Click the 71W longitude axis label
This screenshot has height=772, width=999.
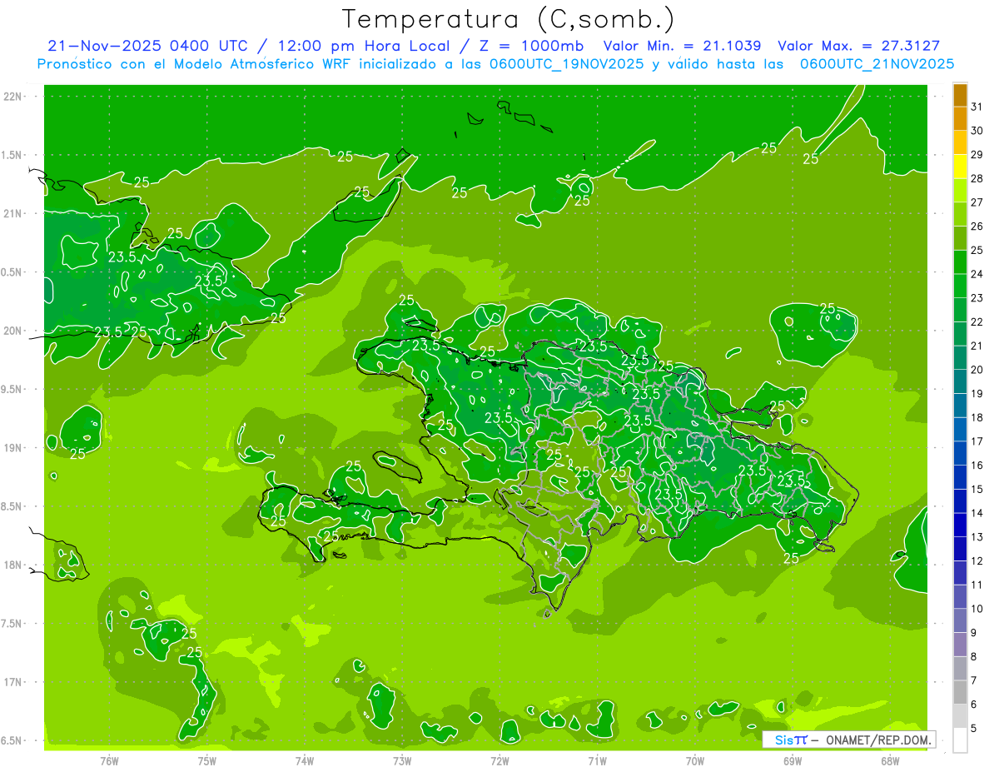click(x=597, y=760)
